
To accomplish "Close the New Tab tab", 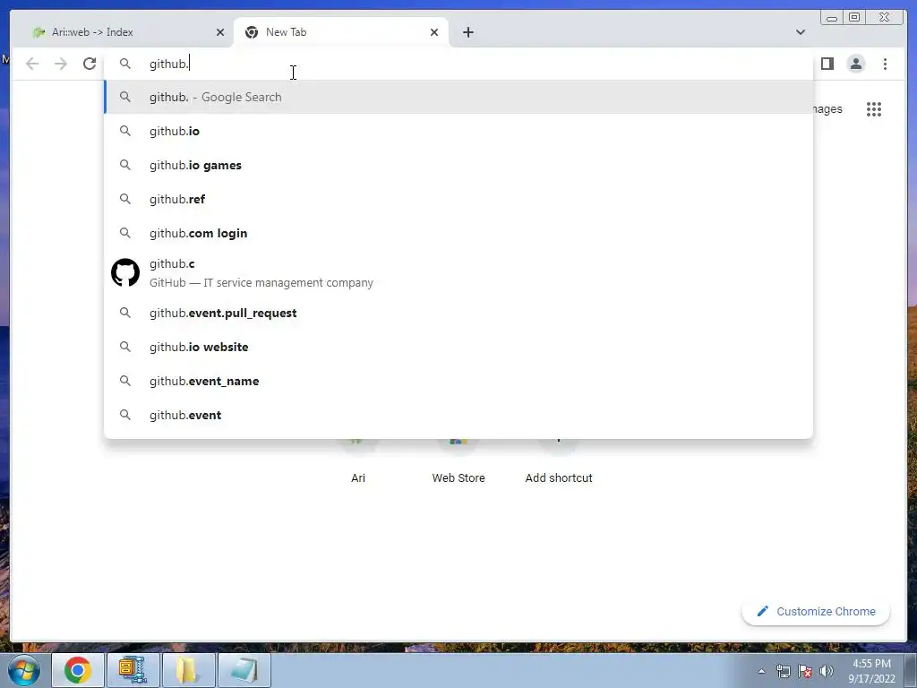I will click(434, 32).
